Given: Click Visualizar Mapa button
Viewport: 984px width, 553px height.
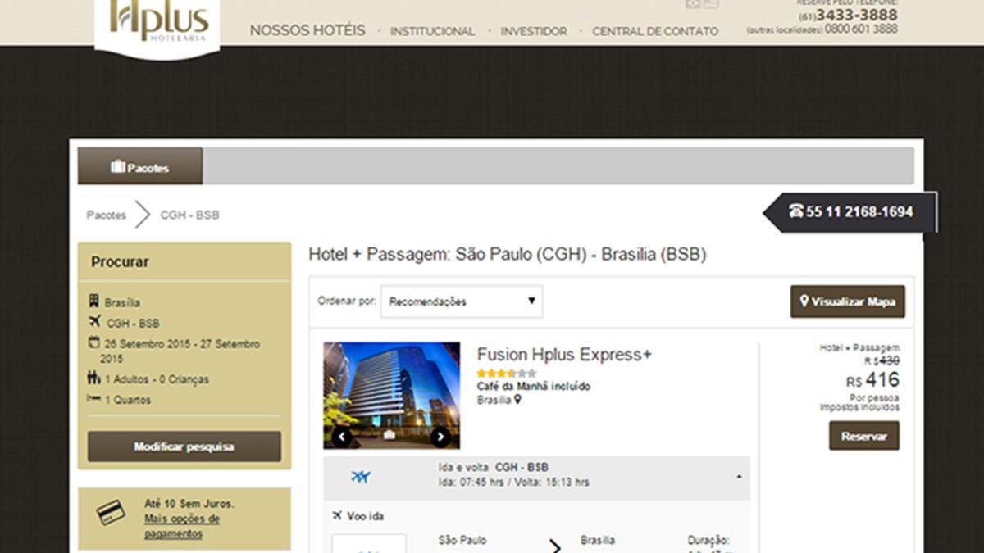Looking at the screenshot, I should point(848,301).
